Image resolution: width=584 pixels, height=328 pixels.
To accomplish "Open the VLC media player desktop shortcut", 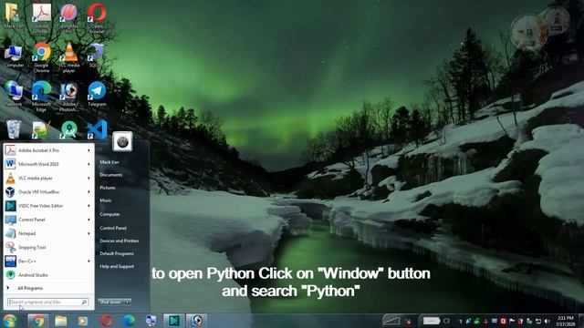I will click(69, 56).
